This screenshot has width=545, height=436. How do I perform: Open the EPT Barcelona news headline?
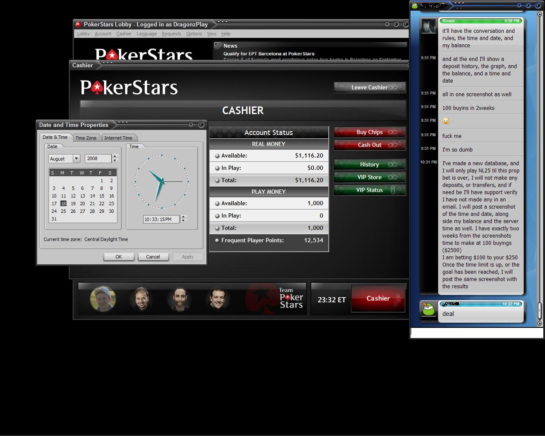pos(269,54)
